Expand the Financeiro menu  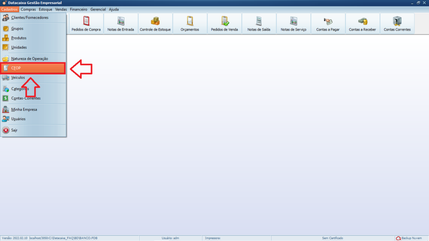pos(78,9)
